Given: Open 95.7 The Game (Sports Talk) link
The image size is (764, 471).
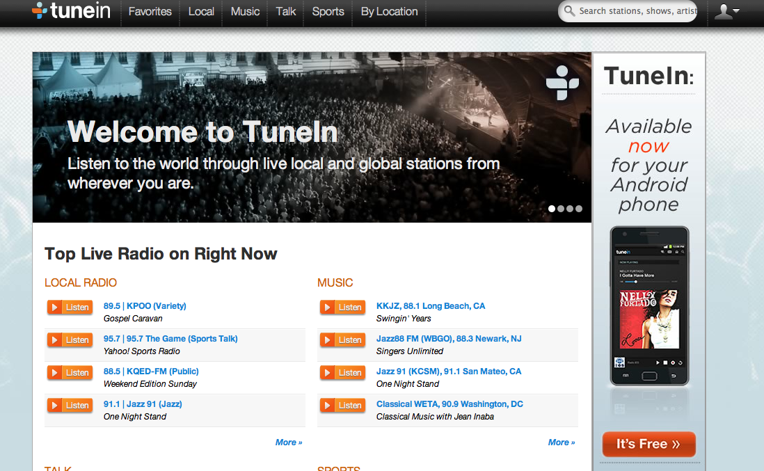Looking at the screenshot, I should 170,339.
